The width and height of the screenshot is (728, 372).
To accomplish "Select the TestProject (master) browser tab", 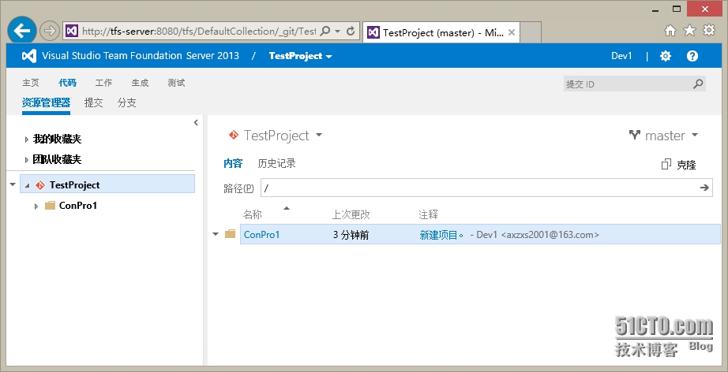I will (441, 32).
